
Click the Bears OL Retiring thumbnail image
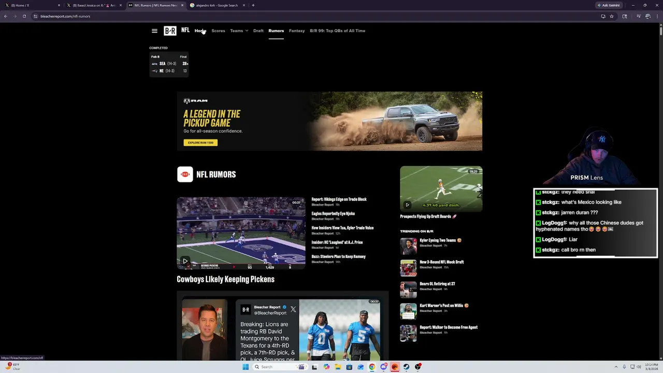[x=408, y=290]
